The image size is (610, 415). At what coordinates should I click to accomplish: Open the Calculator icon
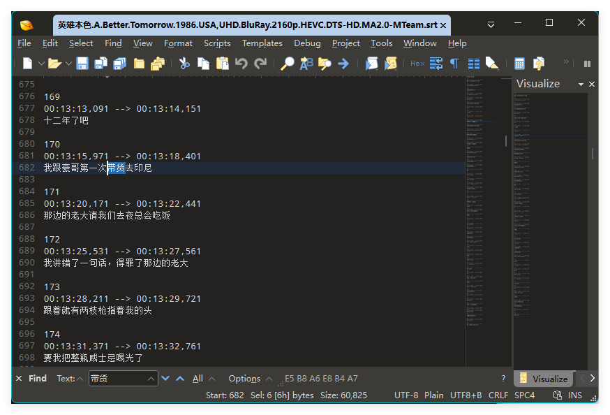coord(519,64)
